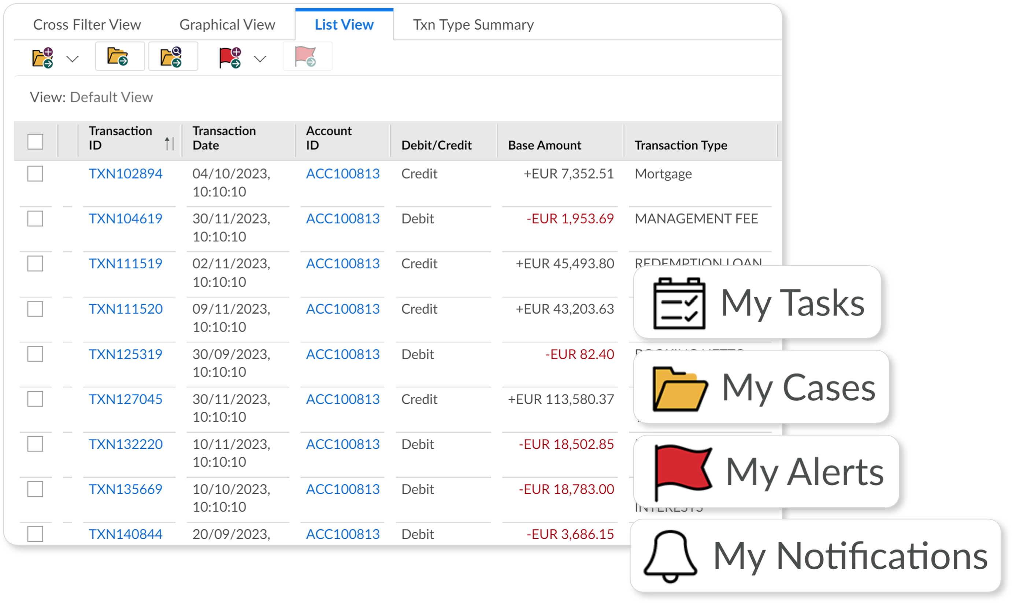This screenshot has height=603, width=1012.
Task: Open the folder navigation icon
Action: point(119,59)
